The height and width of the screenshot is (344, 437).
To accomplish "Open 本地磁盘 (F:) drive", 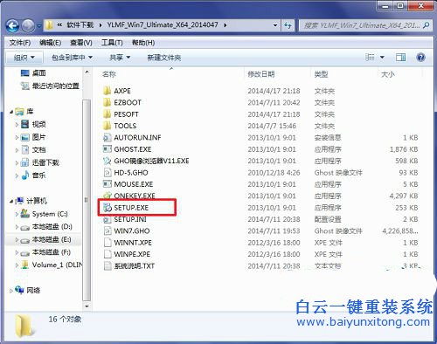I will [x=52, y=252].
